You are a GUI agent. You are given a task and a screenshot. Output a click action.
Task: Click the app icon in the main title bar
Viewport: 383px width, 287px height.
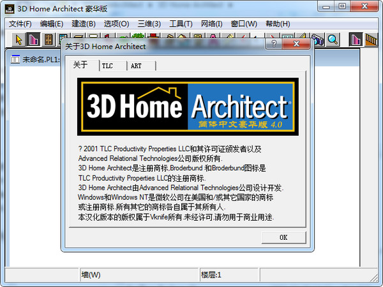[x=10, y=9]
